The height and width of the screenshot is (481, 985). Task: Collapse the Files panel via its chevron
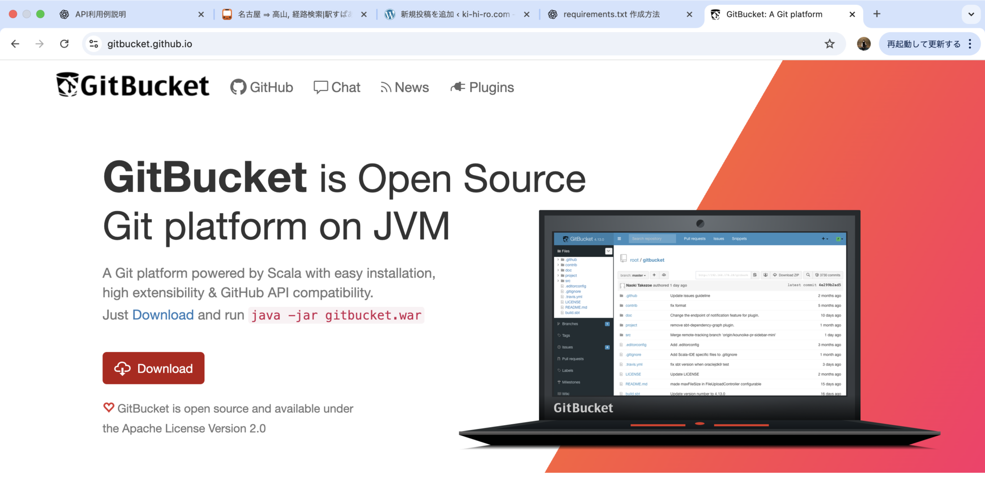click(608, 251)
